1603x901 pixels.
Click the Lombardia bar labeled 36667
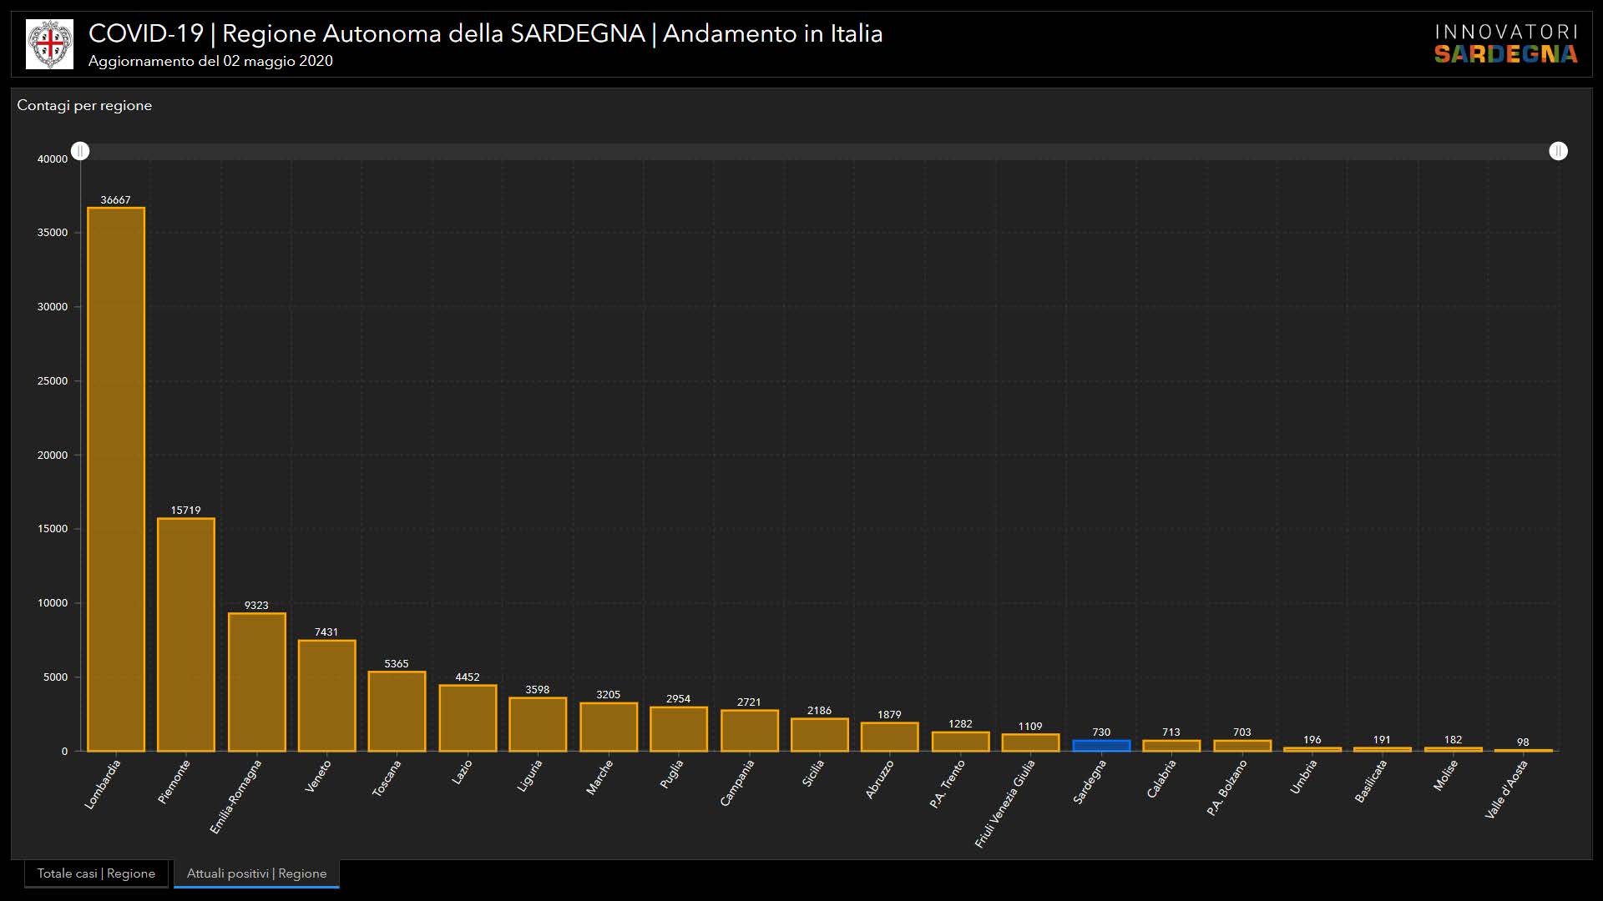(116, 480)
